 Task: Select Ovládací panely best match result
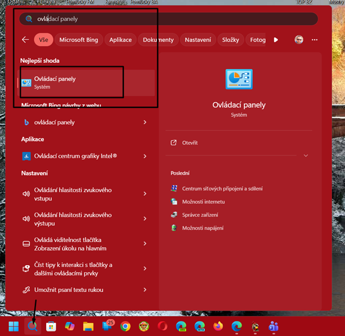pos(86,83)
